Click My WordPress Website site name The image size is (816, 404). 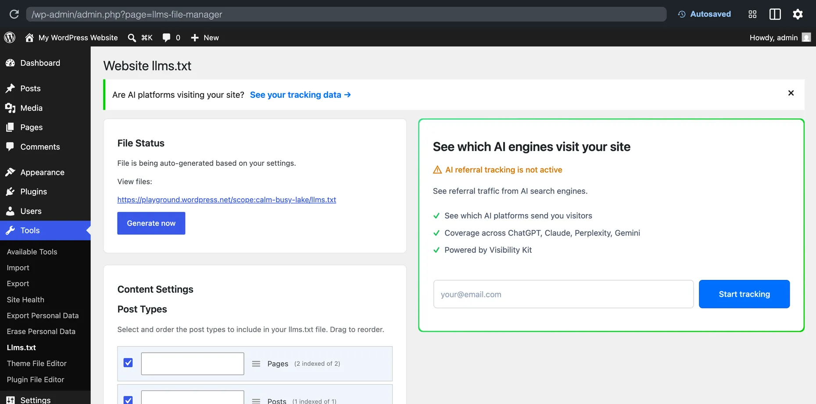click(x=78, y=38)
